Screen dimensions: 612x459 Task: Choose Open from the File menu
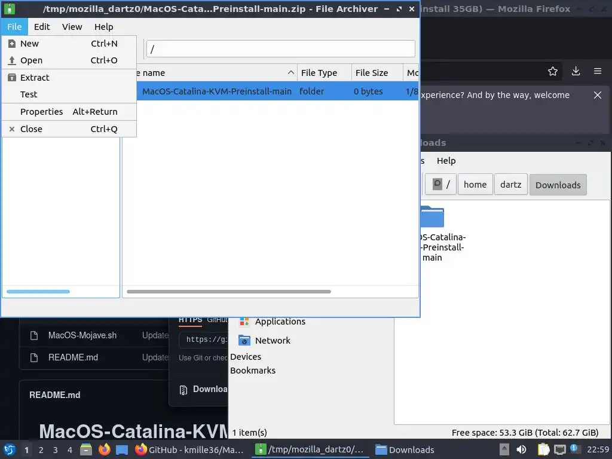tap(69, 60)
